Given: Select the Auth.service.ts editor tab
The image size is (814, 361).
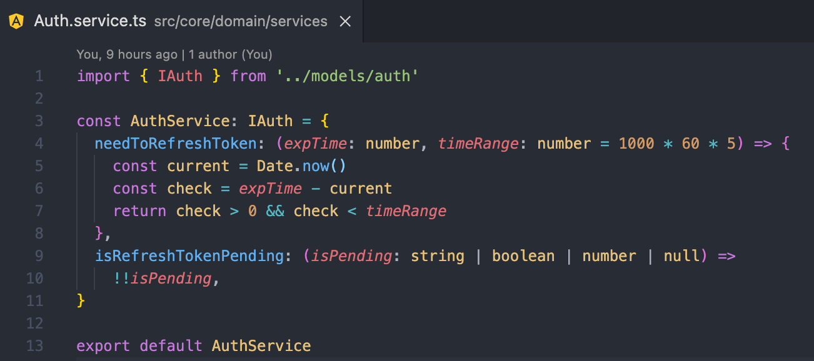Looking at the screenshot, I should (x=89, y=21).
